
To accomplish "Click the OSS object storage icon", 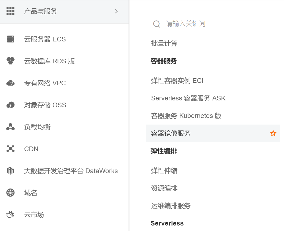I will pos(10,105).
